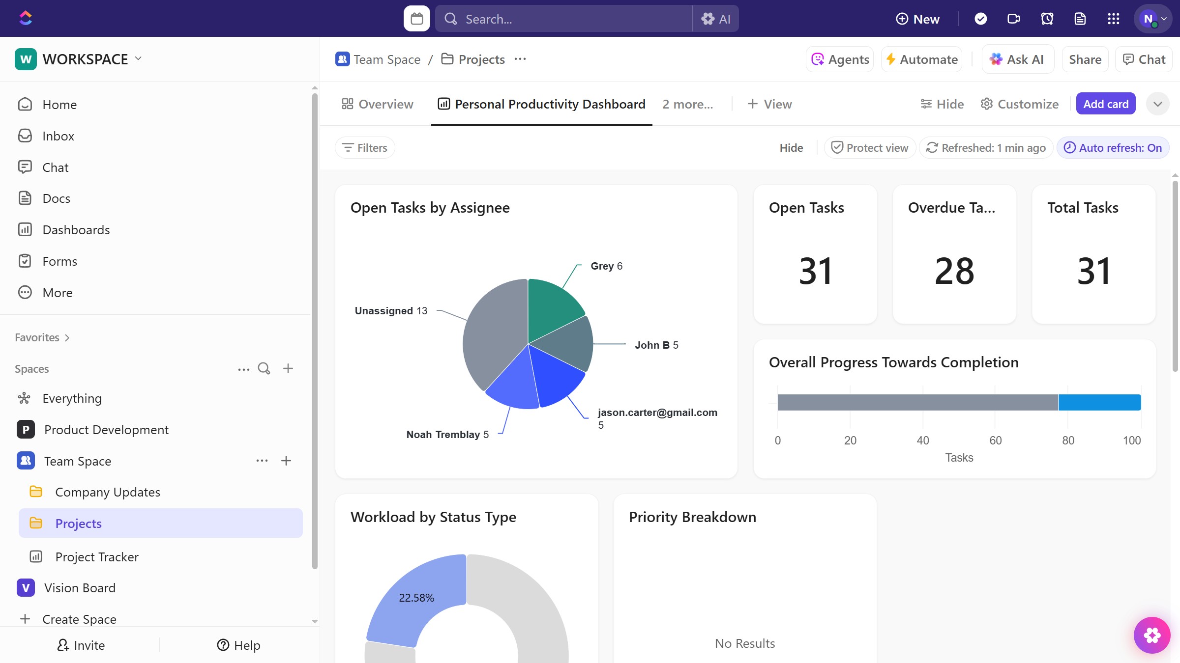Screen dimensions: 1180x663
Task: Open Reminders via the alarm clock icon
Action: click(1047, 18)
